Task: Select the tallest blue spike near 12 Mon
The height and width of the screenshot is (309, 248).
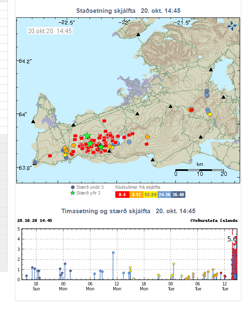Action: [x=113, y=265]
